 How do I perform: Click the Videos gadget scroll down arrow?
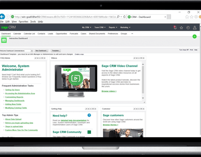point(143,98)
